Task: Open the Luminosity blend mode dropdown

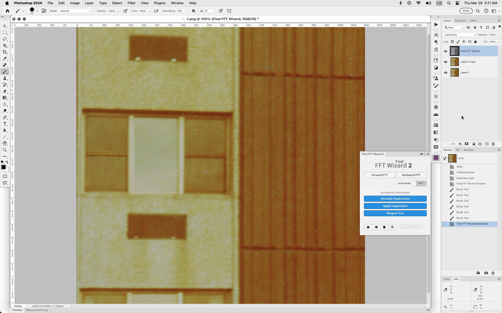Action: pyautogui.click(x=460, y=35)
